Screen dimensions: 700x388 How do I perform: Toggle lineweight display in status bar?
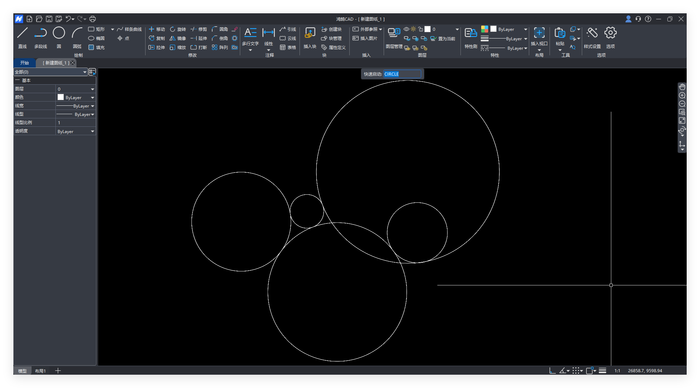pyautogui.click(x=603, y=371)
